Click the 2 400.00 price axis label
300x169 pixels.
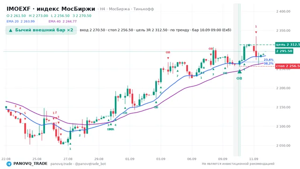pos(283,11)
